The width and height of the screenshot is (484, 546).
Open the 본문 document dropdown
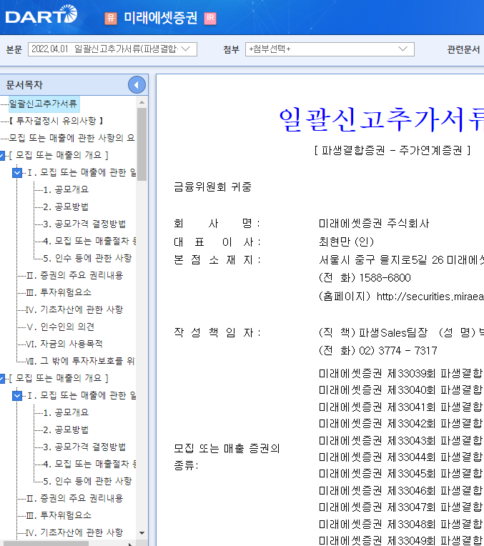[x=112, y=49]
